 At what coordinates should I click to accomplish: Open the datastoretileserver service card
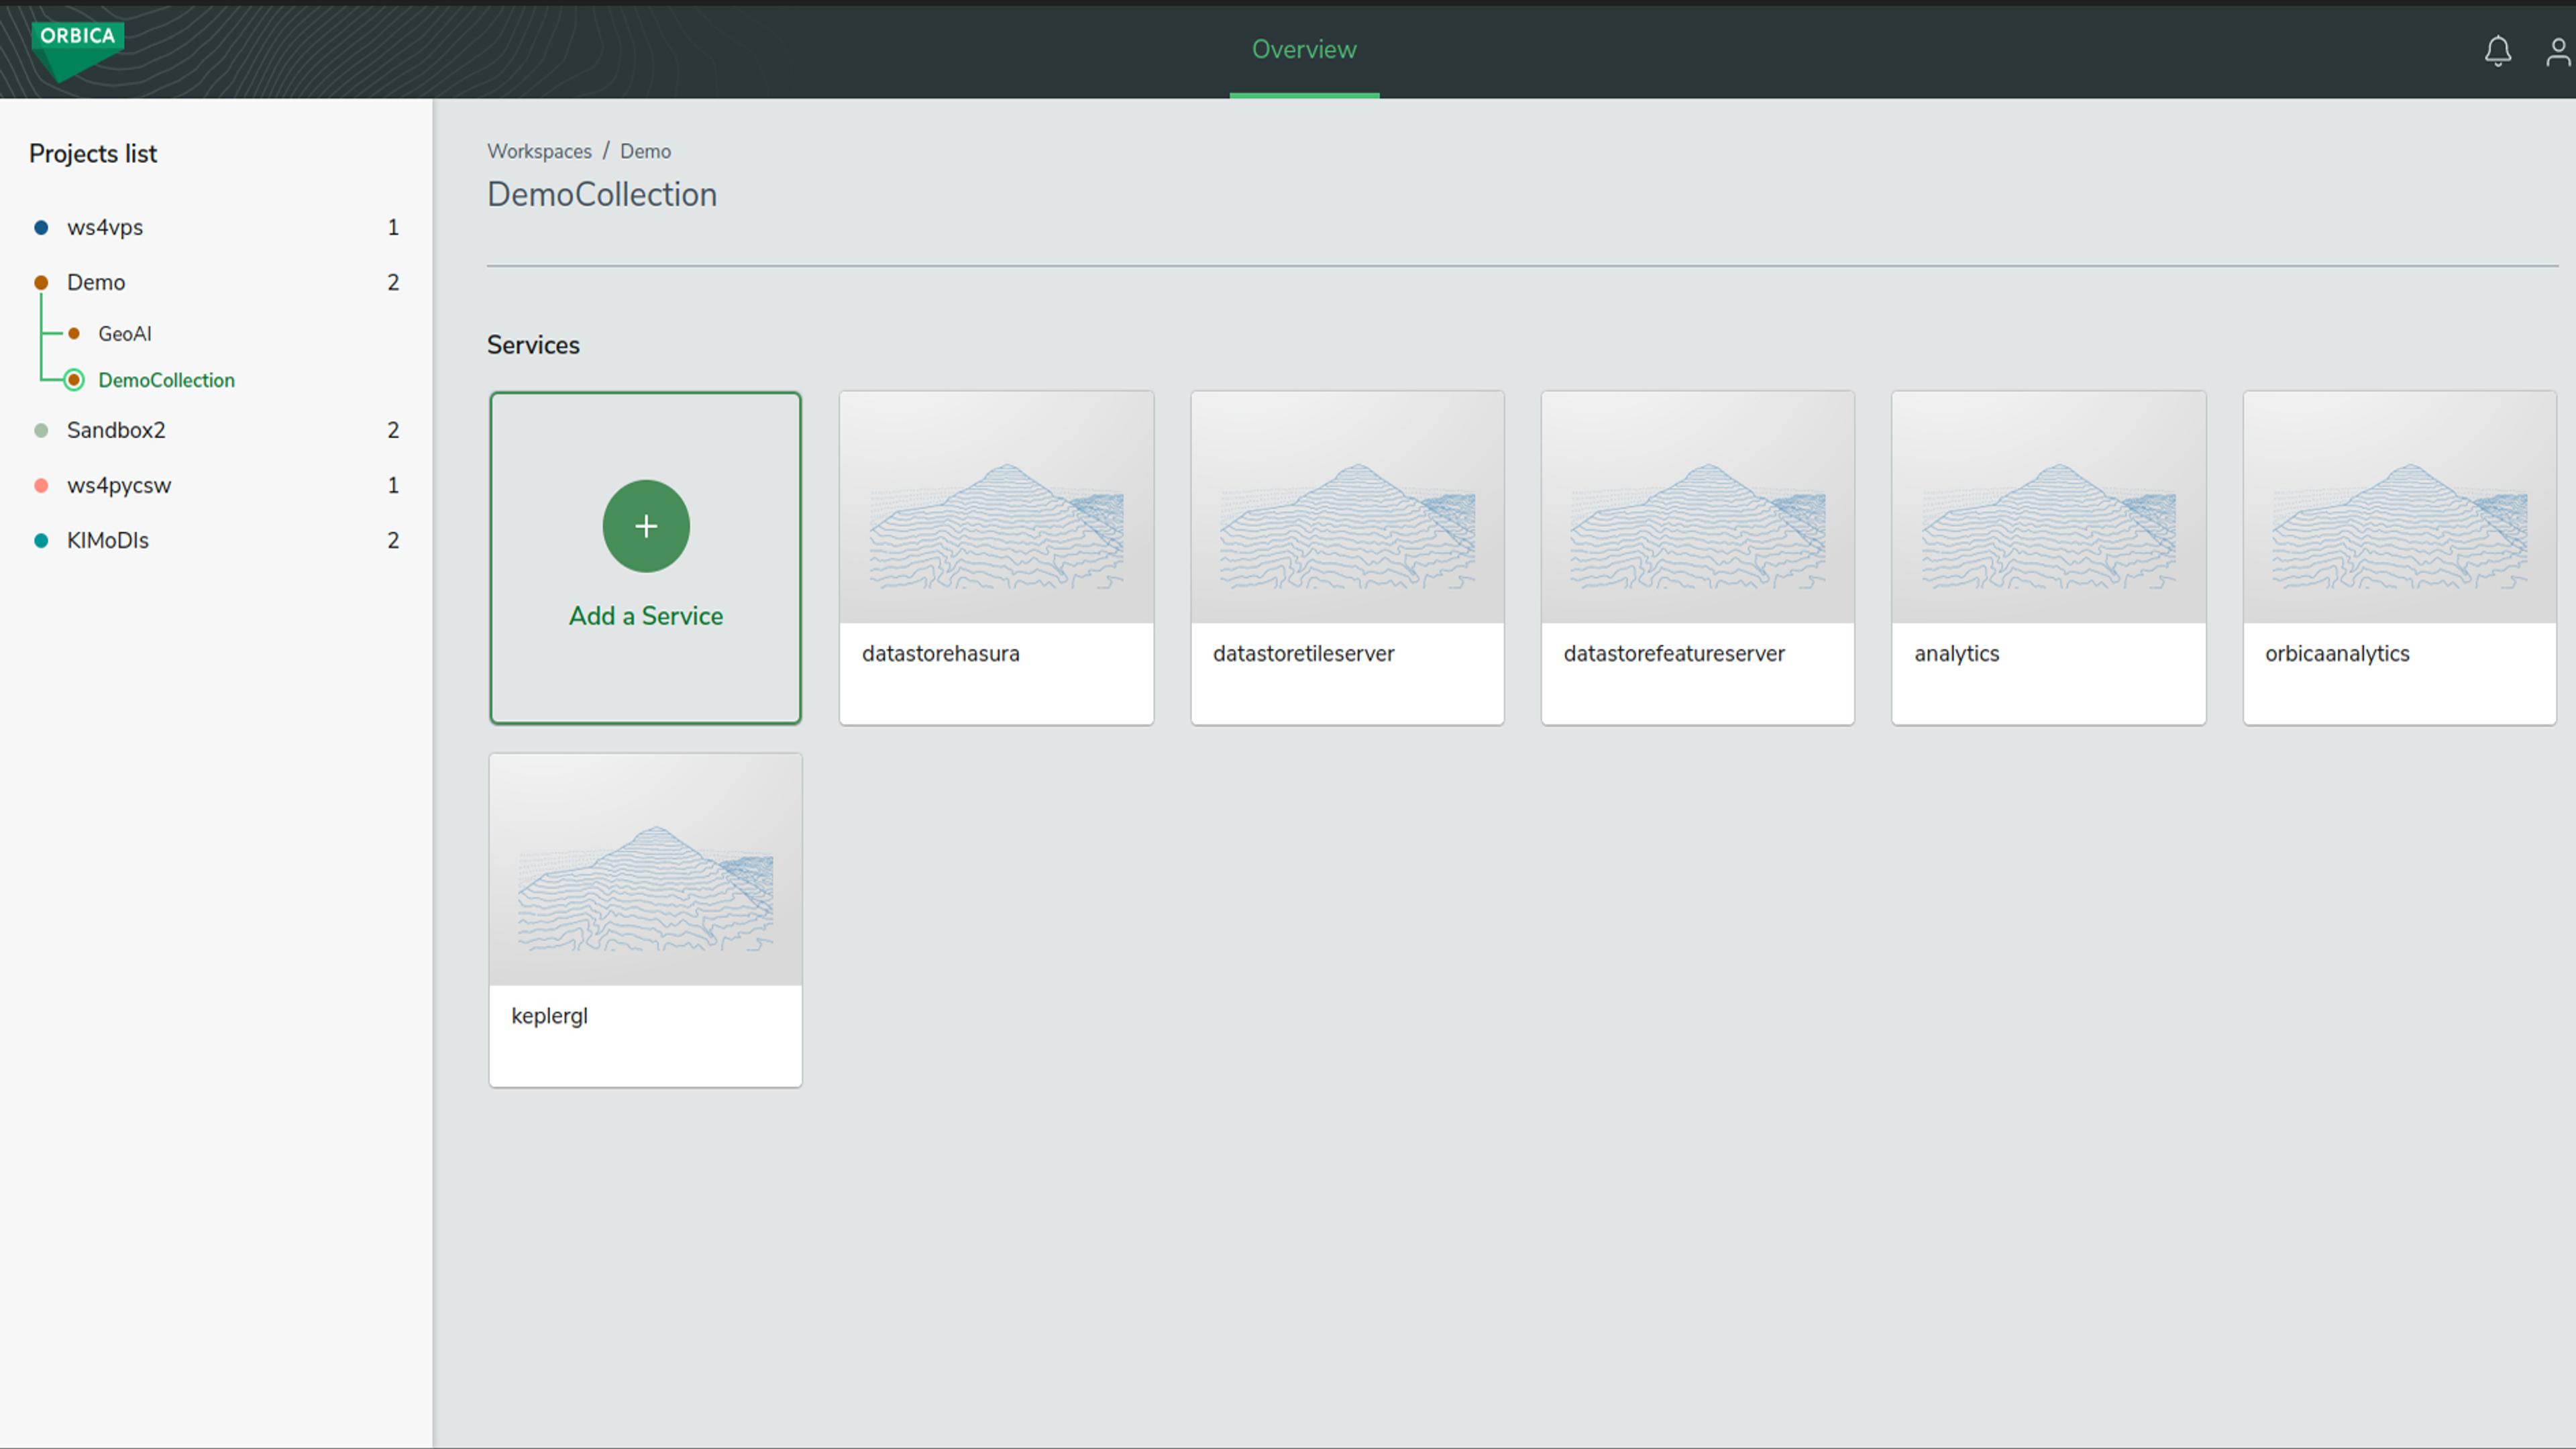coord(1346,557)
